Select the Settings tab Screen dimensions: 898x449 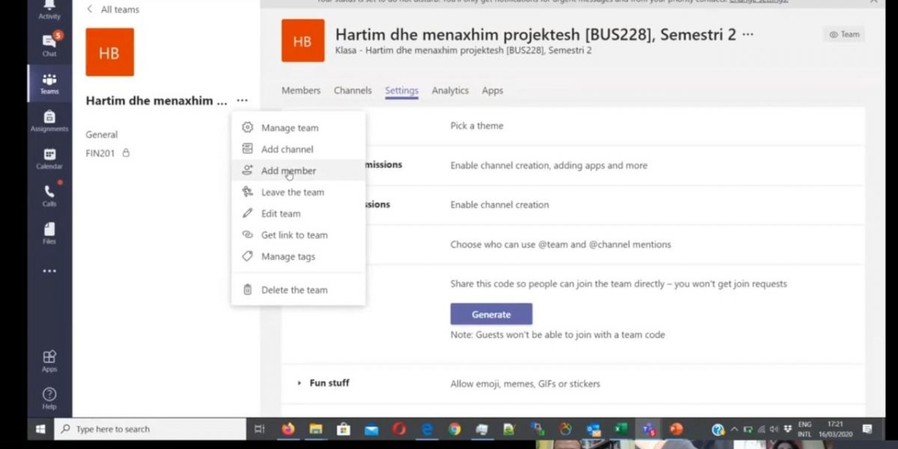click(402, 91)
